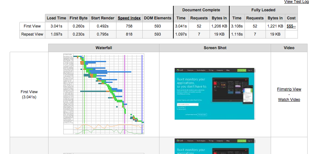Image resolution: width=315 pixels, height=154 pixels.
Task: Select the Bytes In value 1,206 KB
Action: point(219,26)
